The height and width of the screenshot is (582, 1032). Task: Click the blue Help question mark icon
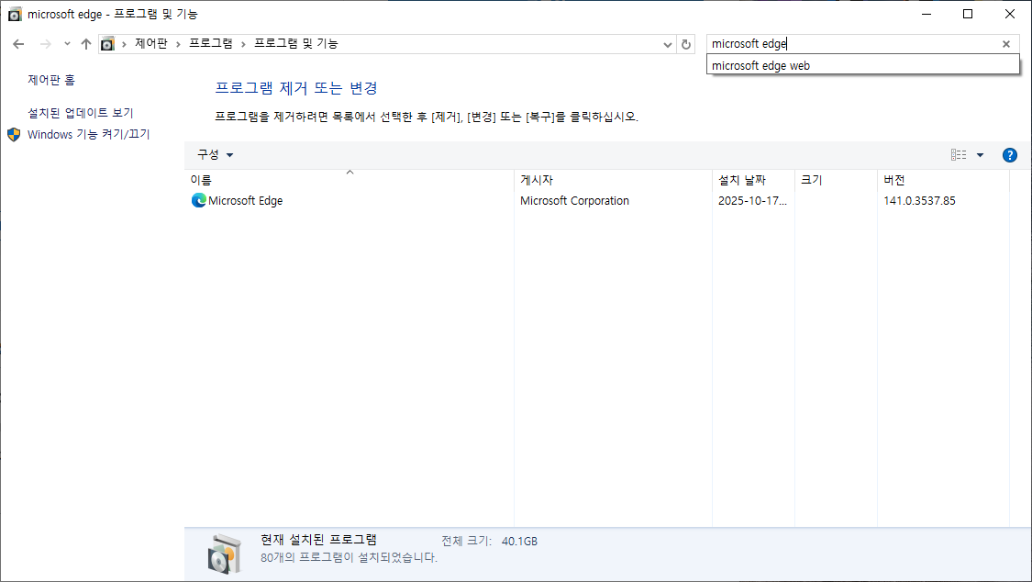coord(1010,154)
